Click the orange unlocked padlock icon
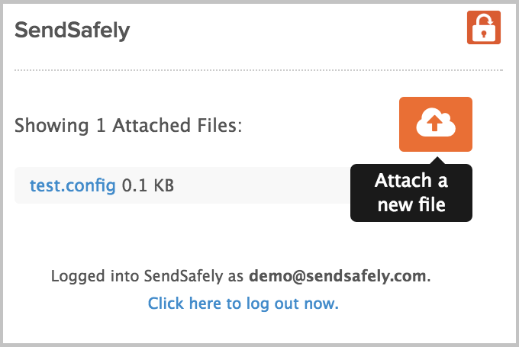This screenshot has height=347, width=519. coord(484,27)
